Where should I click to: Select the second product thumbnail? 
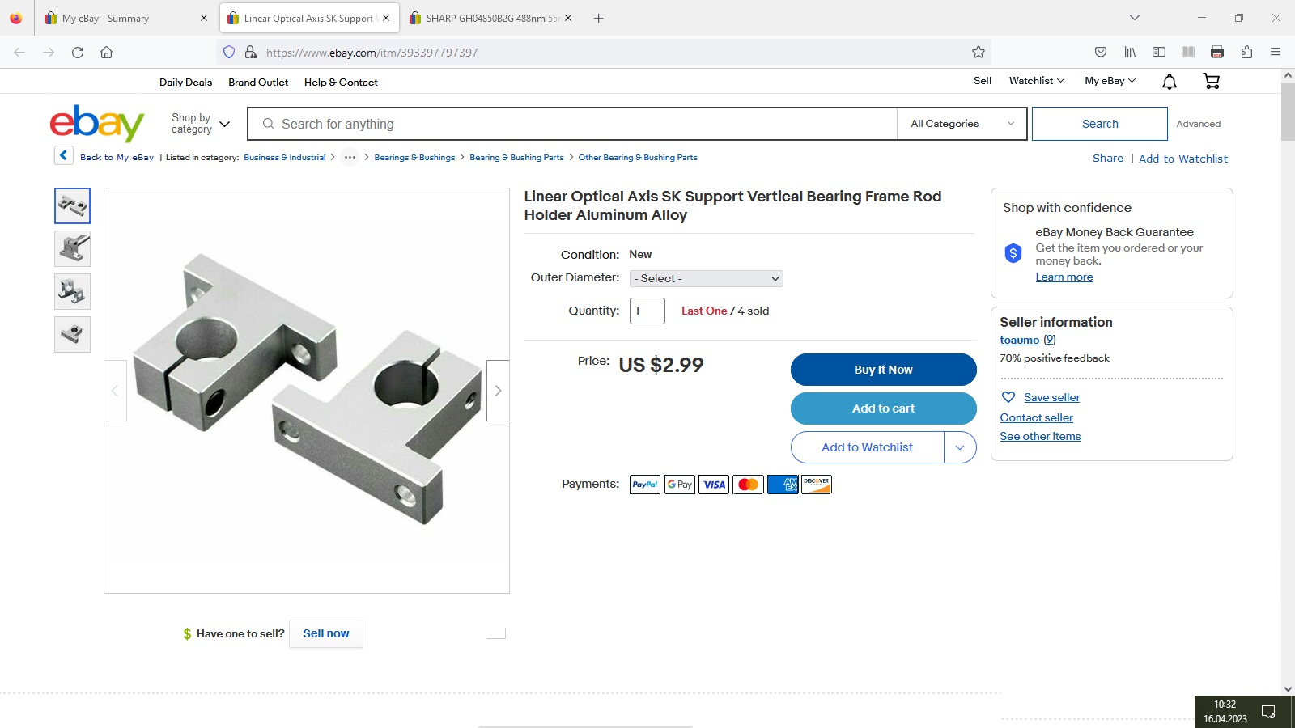72,248
